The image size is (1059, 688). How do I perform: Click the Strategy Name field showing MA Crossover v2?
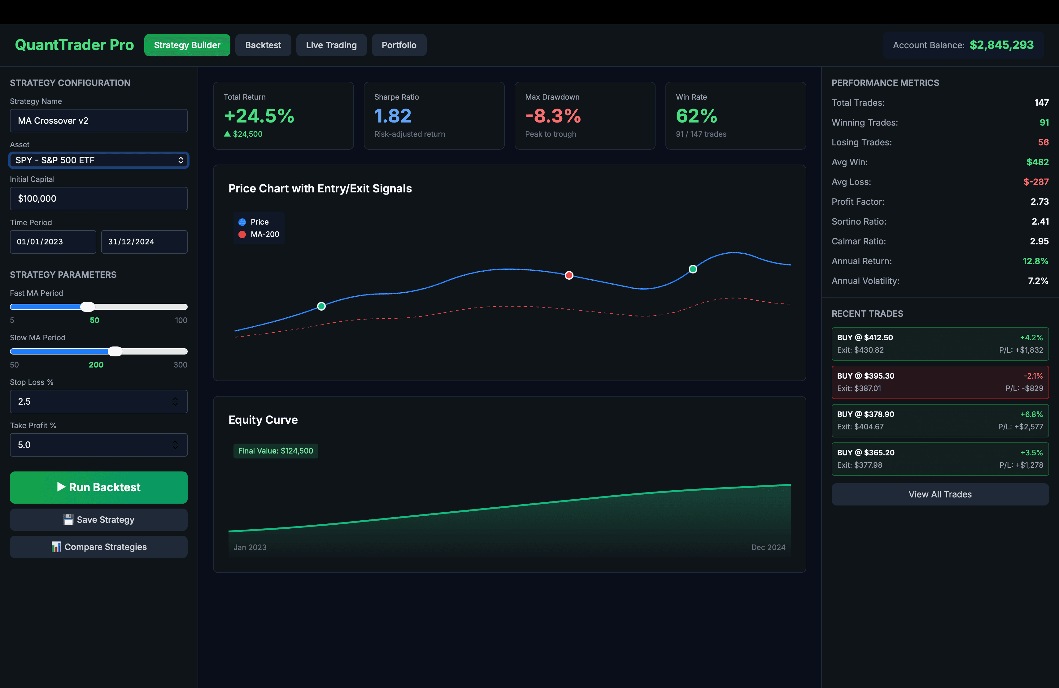98,120
